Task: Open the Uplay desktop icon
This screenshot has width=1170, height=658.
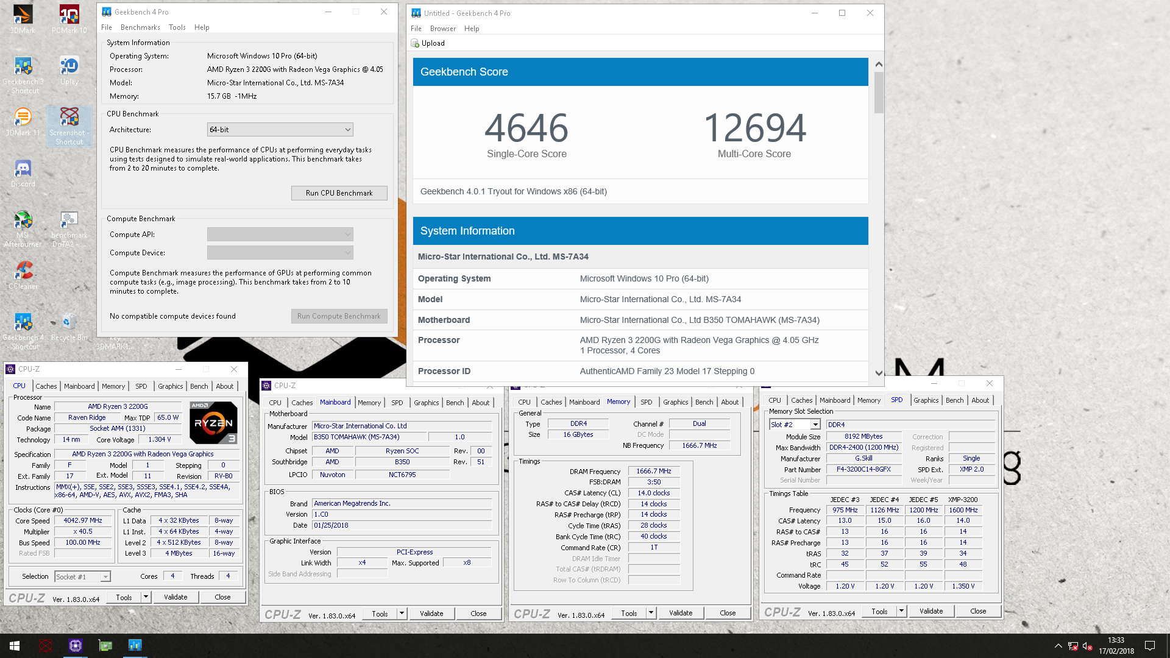Action: coord(69,70)
